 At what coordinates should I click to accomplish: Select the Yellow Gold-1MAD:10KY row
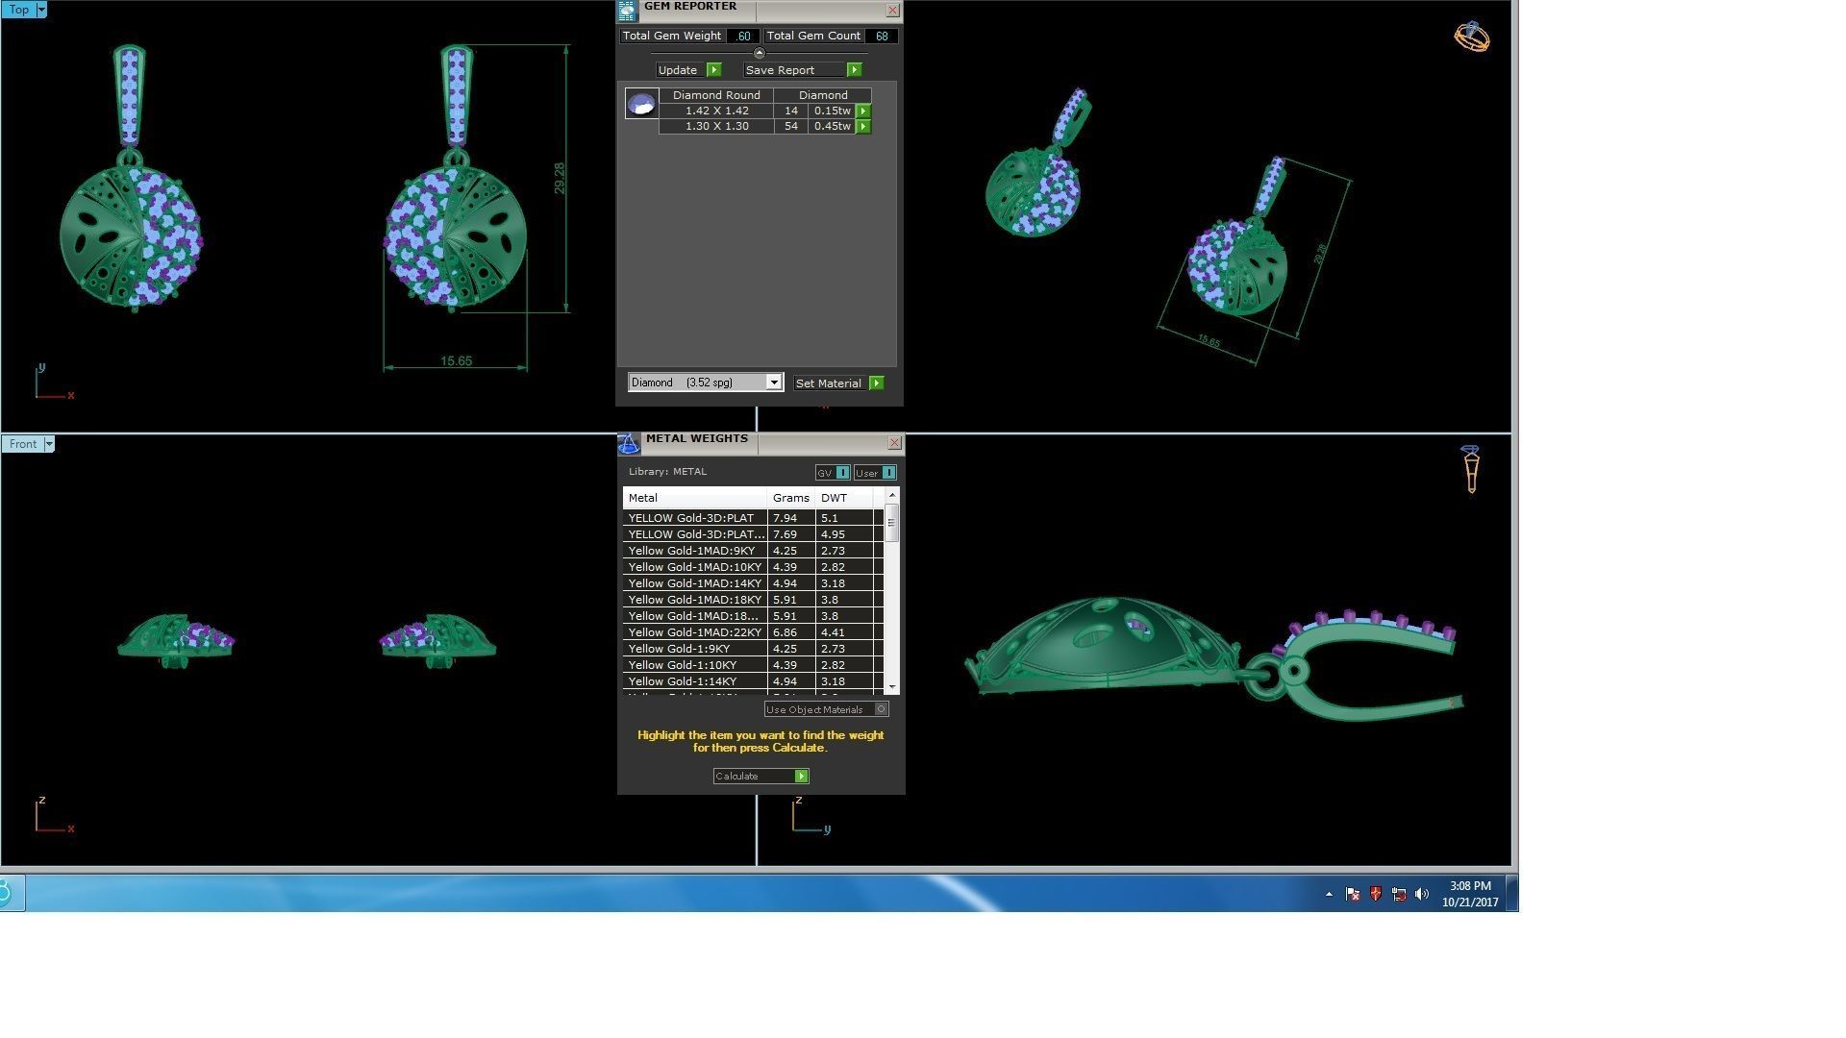754,567
